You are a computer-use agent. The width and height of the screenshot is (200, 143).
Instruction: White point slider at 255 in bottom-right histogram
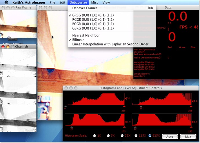coord(191,127)
